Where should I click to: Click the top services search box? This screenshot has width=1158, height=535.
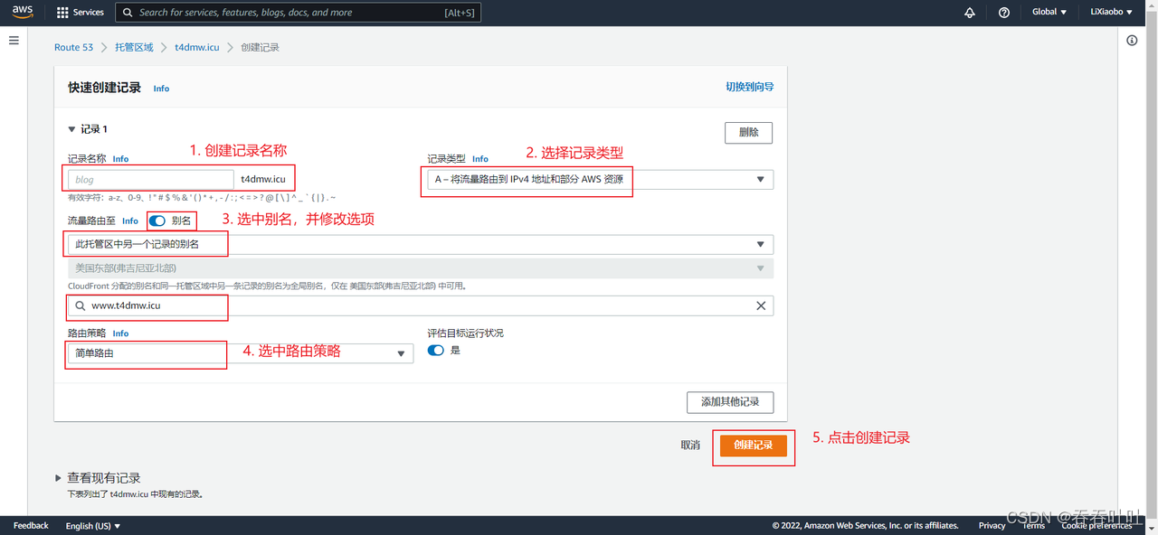pos(299,13)
